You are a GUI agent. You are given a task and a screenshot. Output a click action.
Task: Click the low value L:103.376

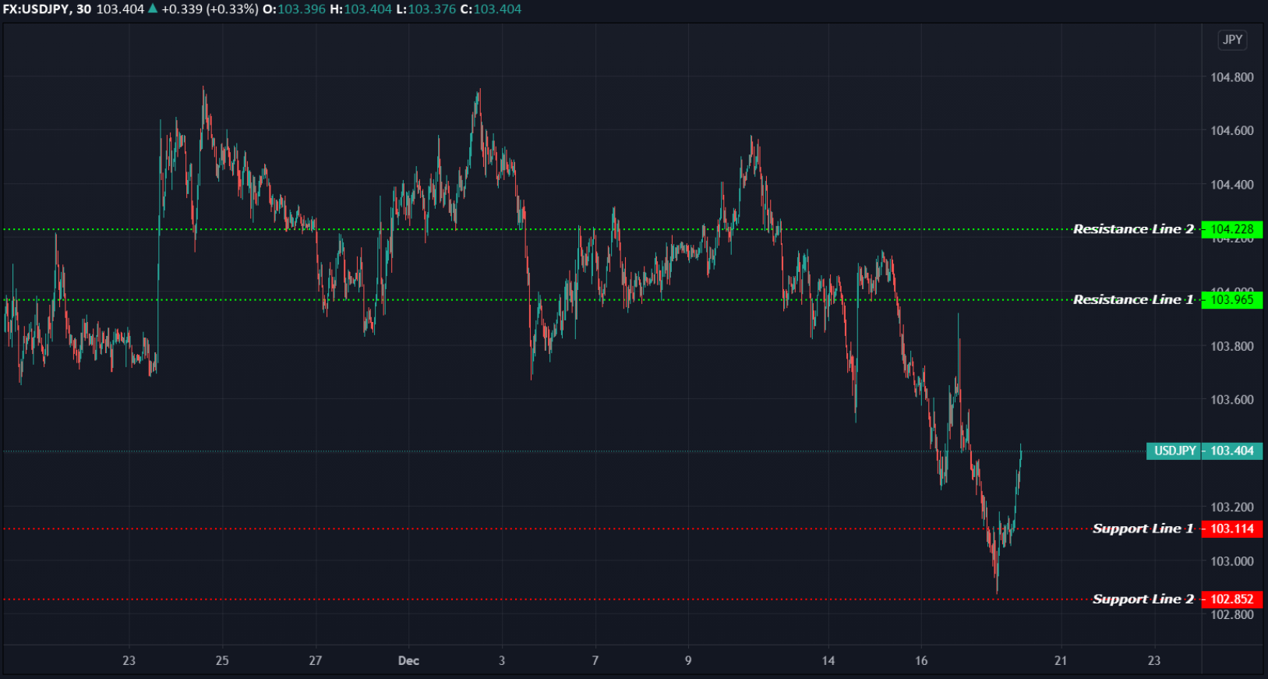[426, 9]
